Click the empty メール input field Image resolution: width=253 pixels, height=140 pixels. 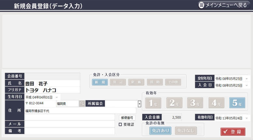(70, 124)
